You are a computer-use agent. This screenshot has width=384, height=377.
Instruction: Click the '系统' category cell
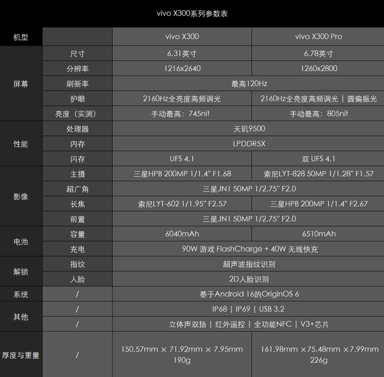[21, 294]
